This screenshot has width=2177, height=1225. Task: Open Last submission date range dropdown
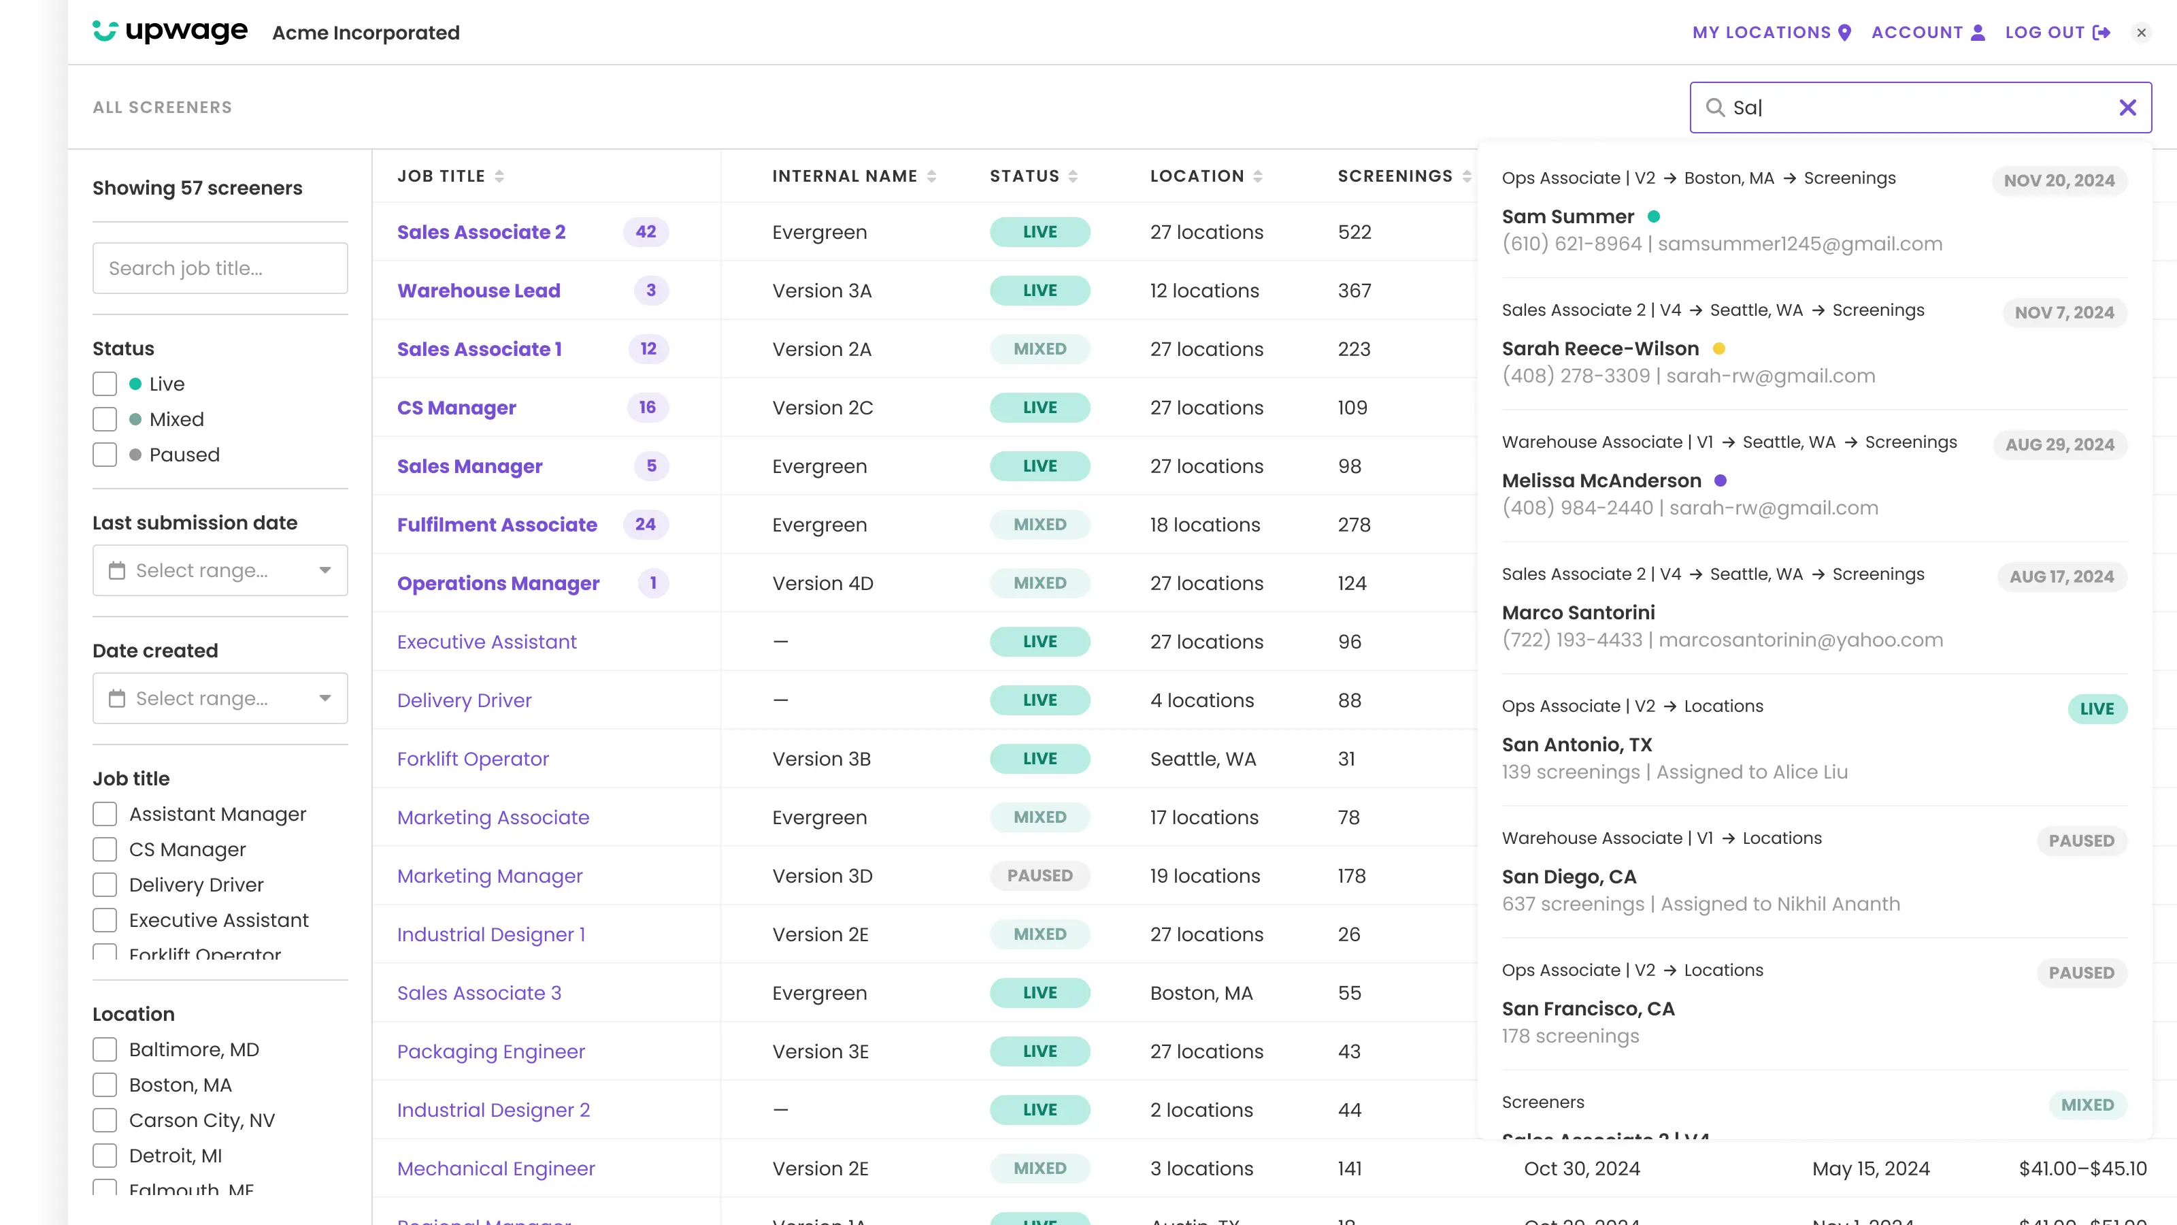pos(220,571)
